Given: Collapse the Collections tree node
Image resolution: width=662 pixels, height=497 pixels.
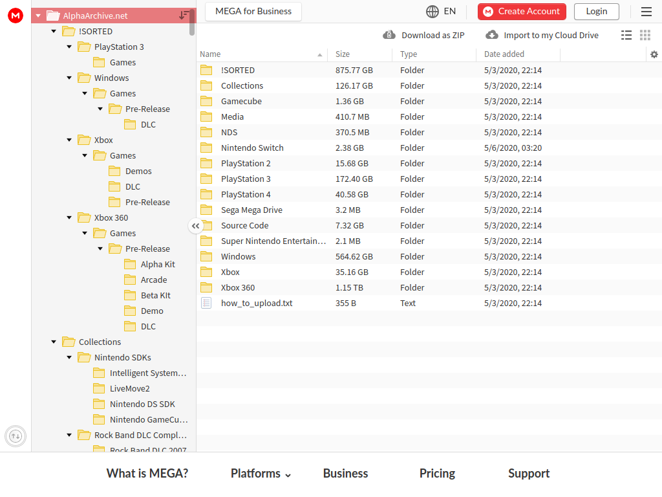Looking at the screenshot, I should 54,342.
